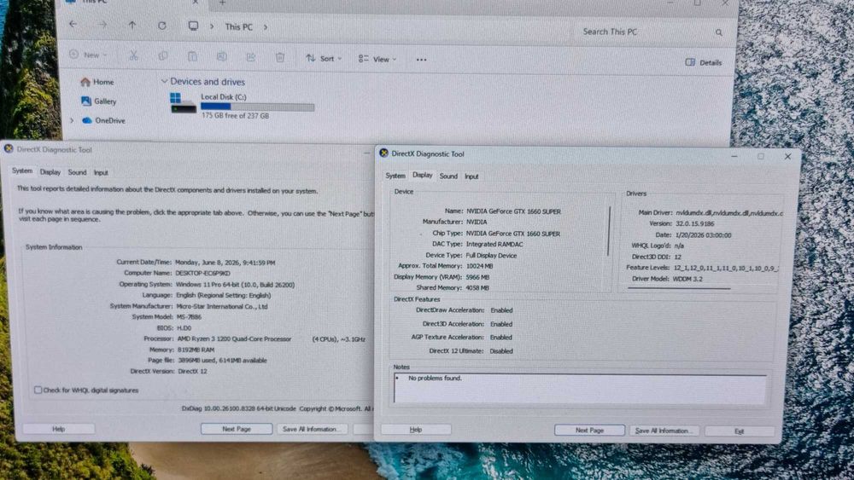Open the View dropdown

(x=377, y=59)
